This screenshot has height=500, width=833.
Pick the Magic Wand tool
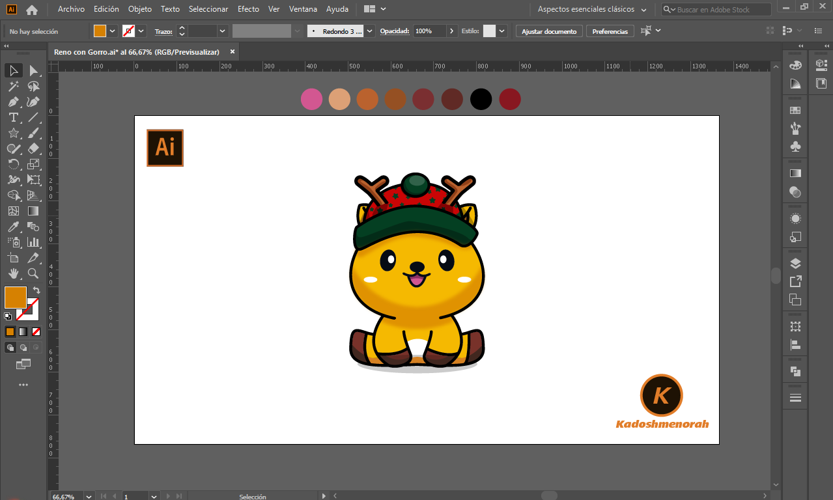tap(14, 86)
